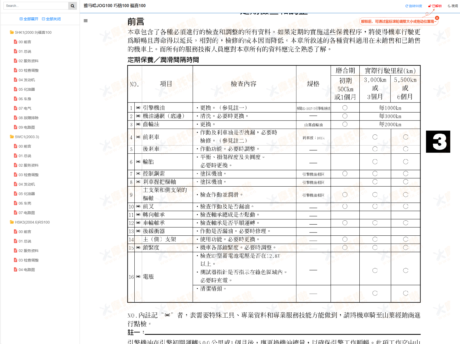460x344 pixels.
Task: Open 01 总说 under HSK3 folder
Action: (23, 241)
